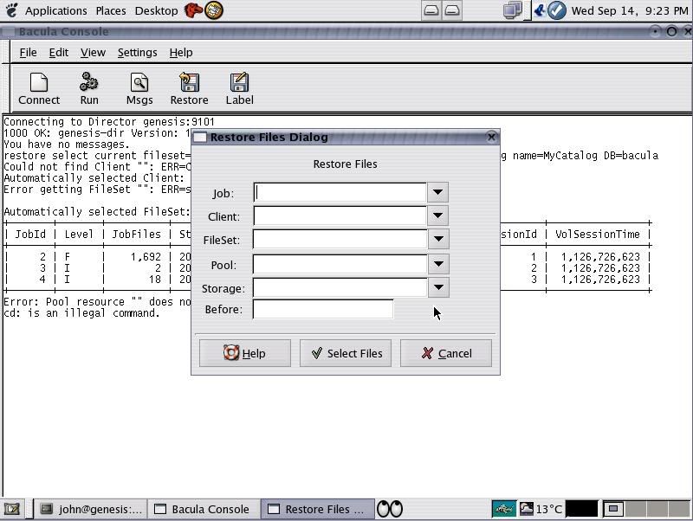693x521 pixels.
Task: Click 'You have no messages.' line
Action: (67, 145)
